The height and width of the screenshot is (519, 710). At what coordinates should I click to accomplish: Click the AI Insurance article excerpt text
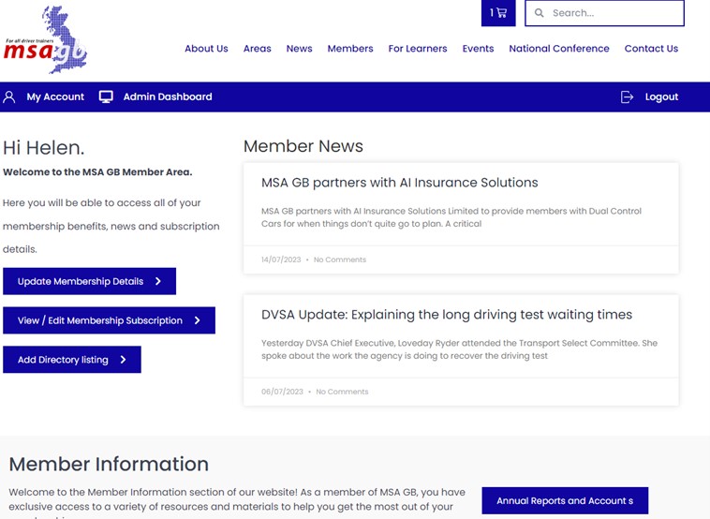tap(451, 217)
